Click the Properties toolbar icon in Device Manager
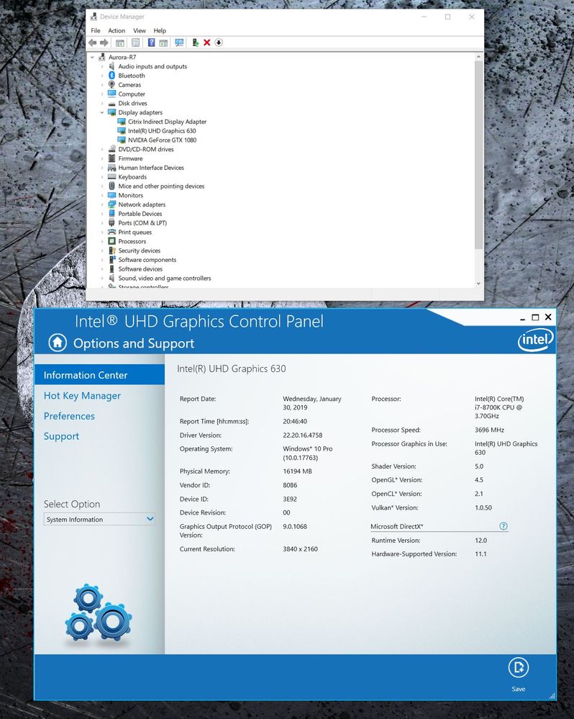 coord(136,42)
